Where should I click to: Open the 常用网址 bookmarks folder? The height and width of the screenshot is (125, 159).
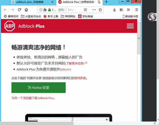click(68, 16)
